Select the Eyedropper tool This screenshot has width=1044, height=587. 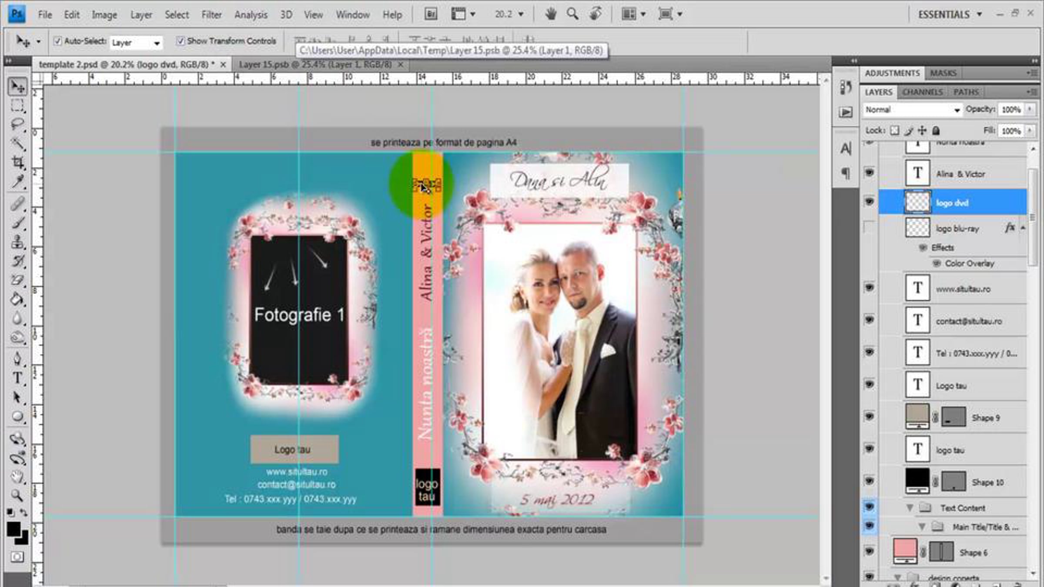17,181
